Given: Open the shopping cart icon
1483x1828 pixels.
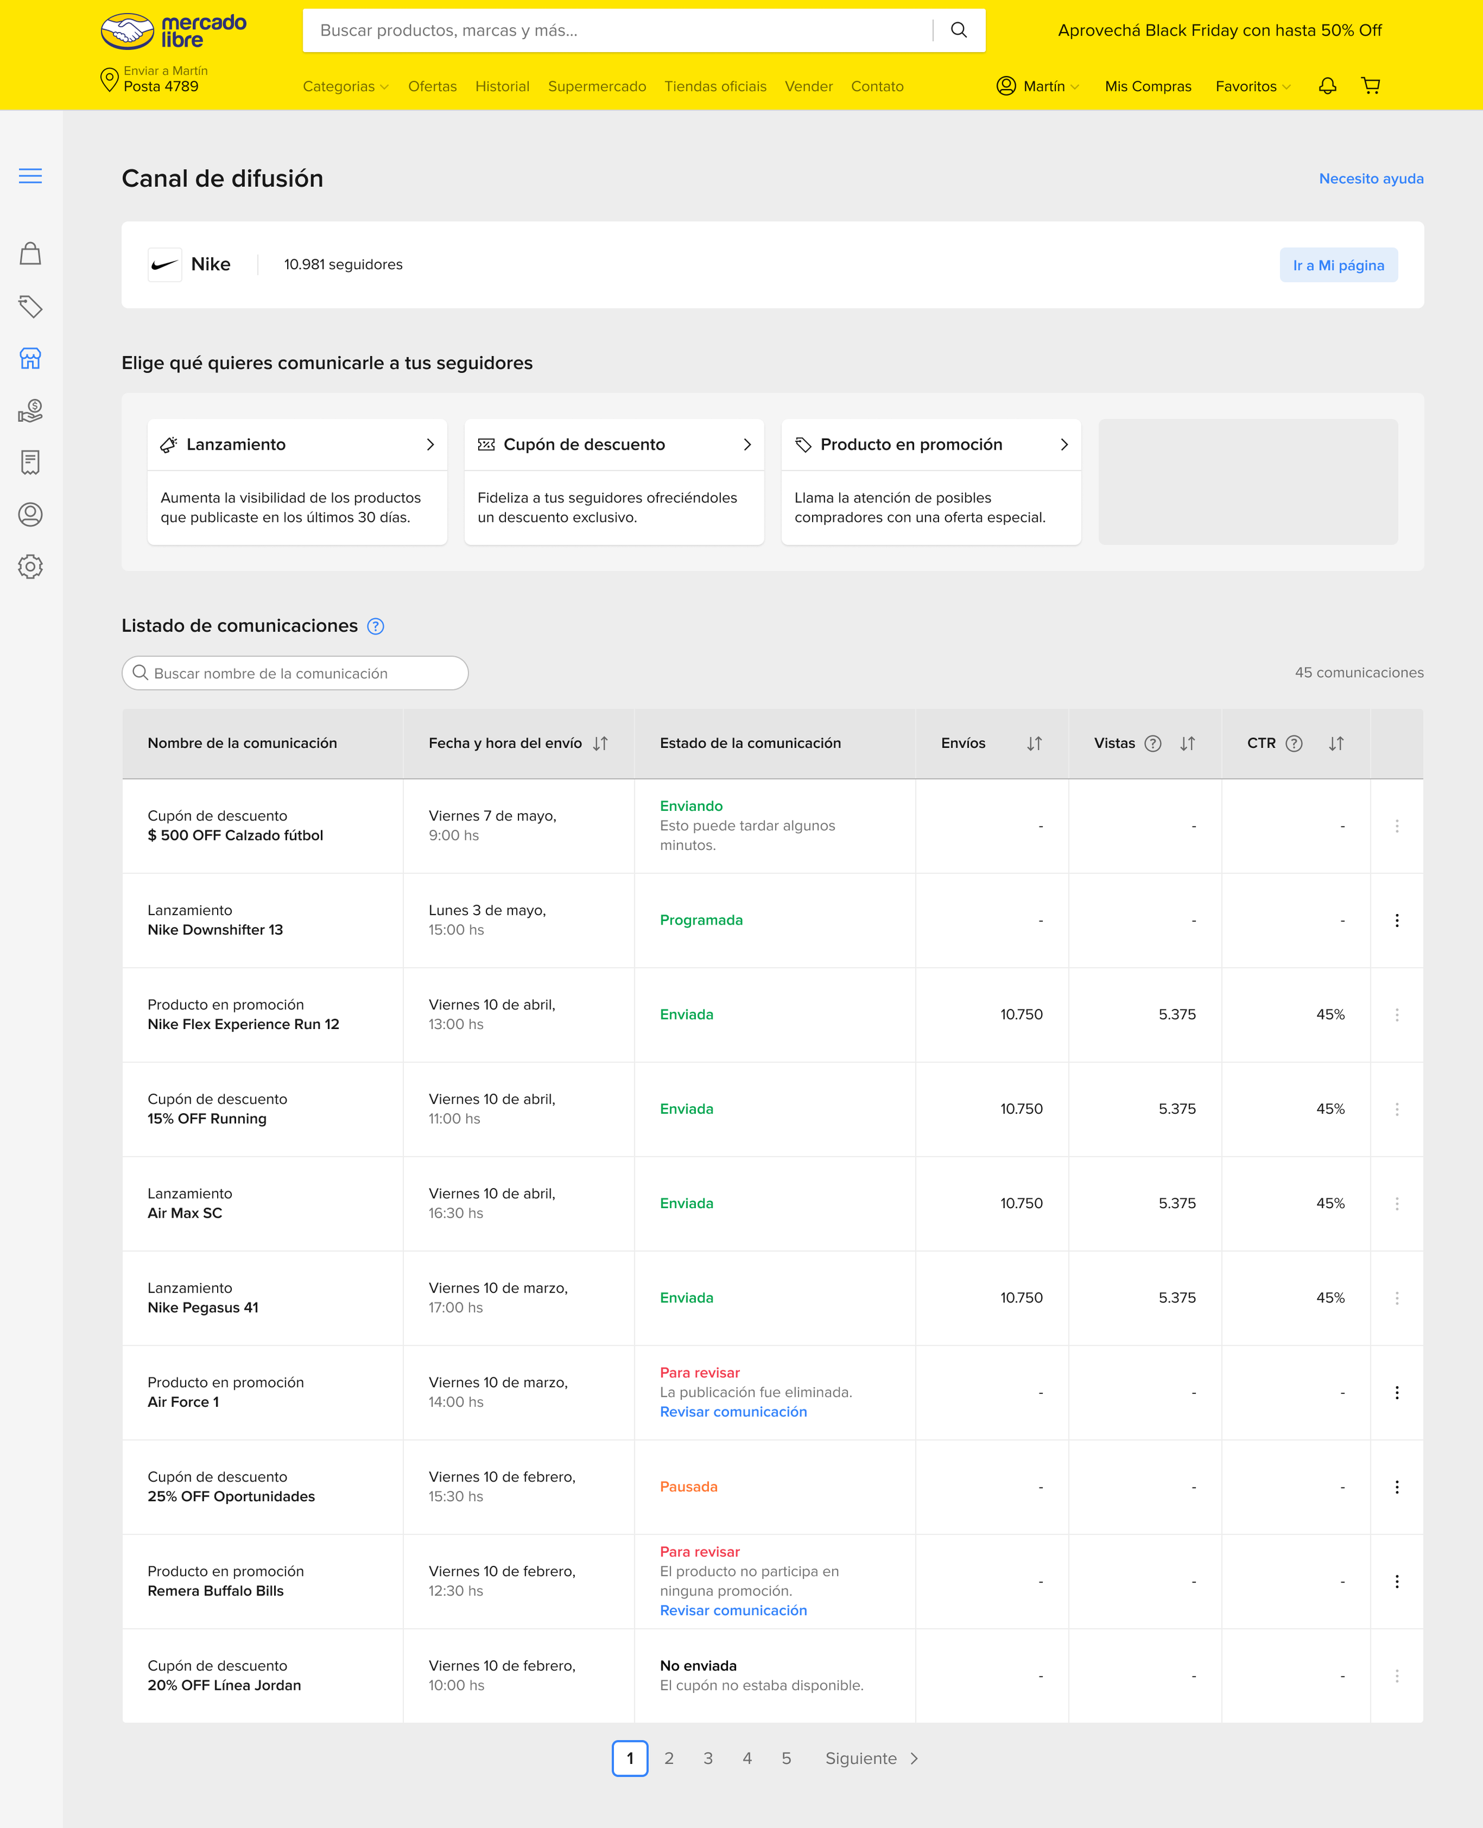Looking at the screenshot, I should tap(1370, 86).
